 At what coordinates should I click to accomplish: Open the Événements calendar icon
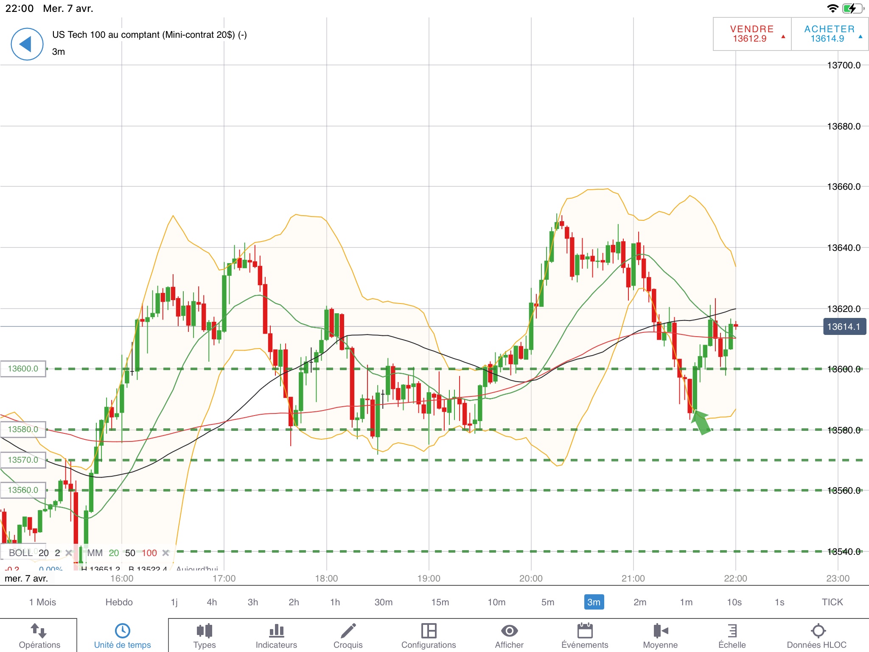(585, 631)
